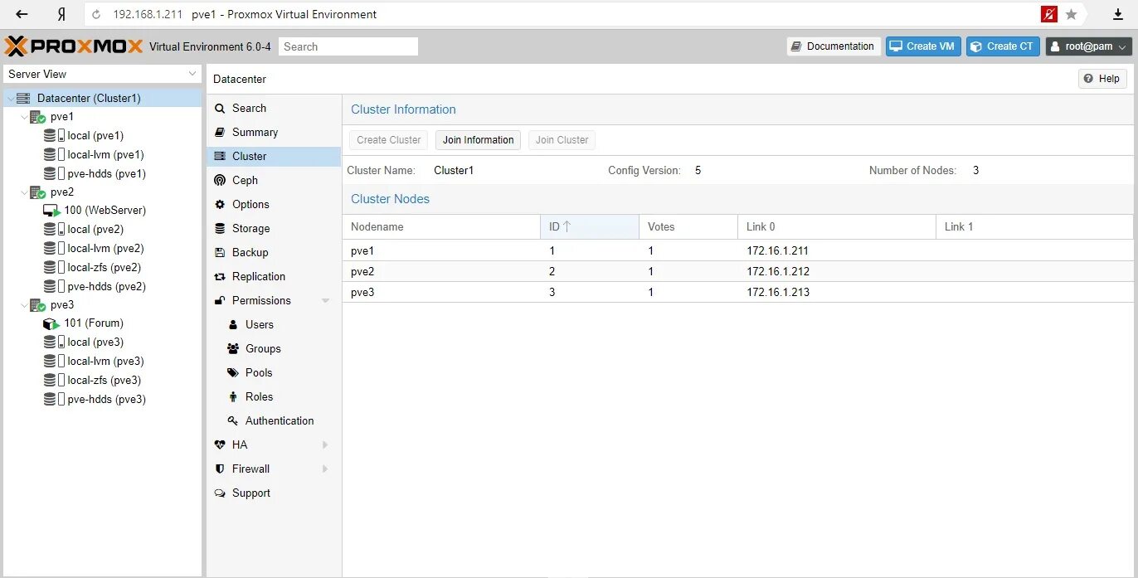Click the Datacenter server-stack icon in the tree
Screen dimensions: 1138x578
coord(23,98)
